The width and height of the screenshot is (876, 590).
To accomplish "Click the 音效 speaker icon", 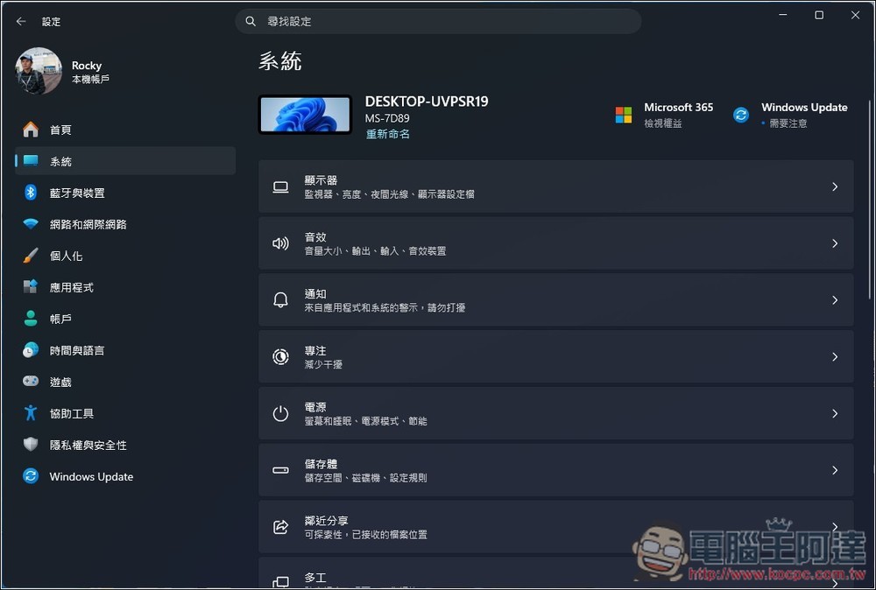I will pos(280,242).
